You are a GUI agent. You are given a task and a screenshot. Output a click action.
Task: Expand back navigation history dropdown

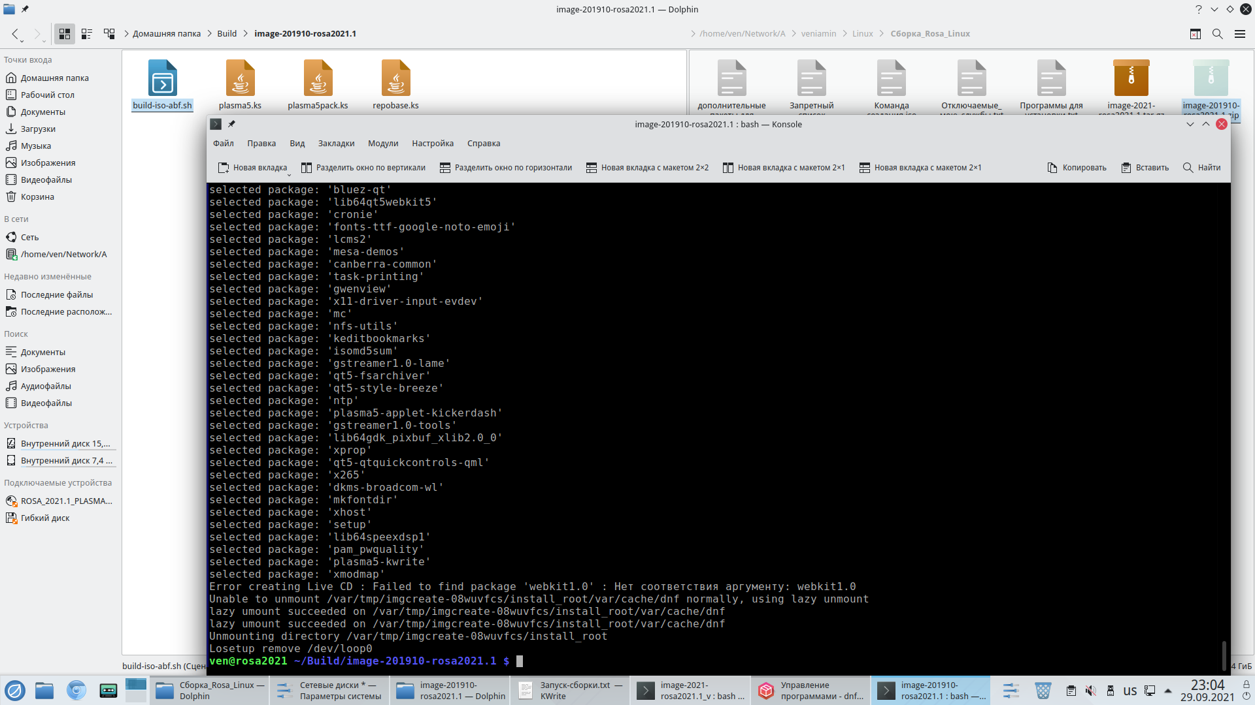click(23, 41)
